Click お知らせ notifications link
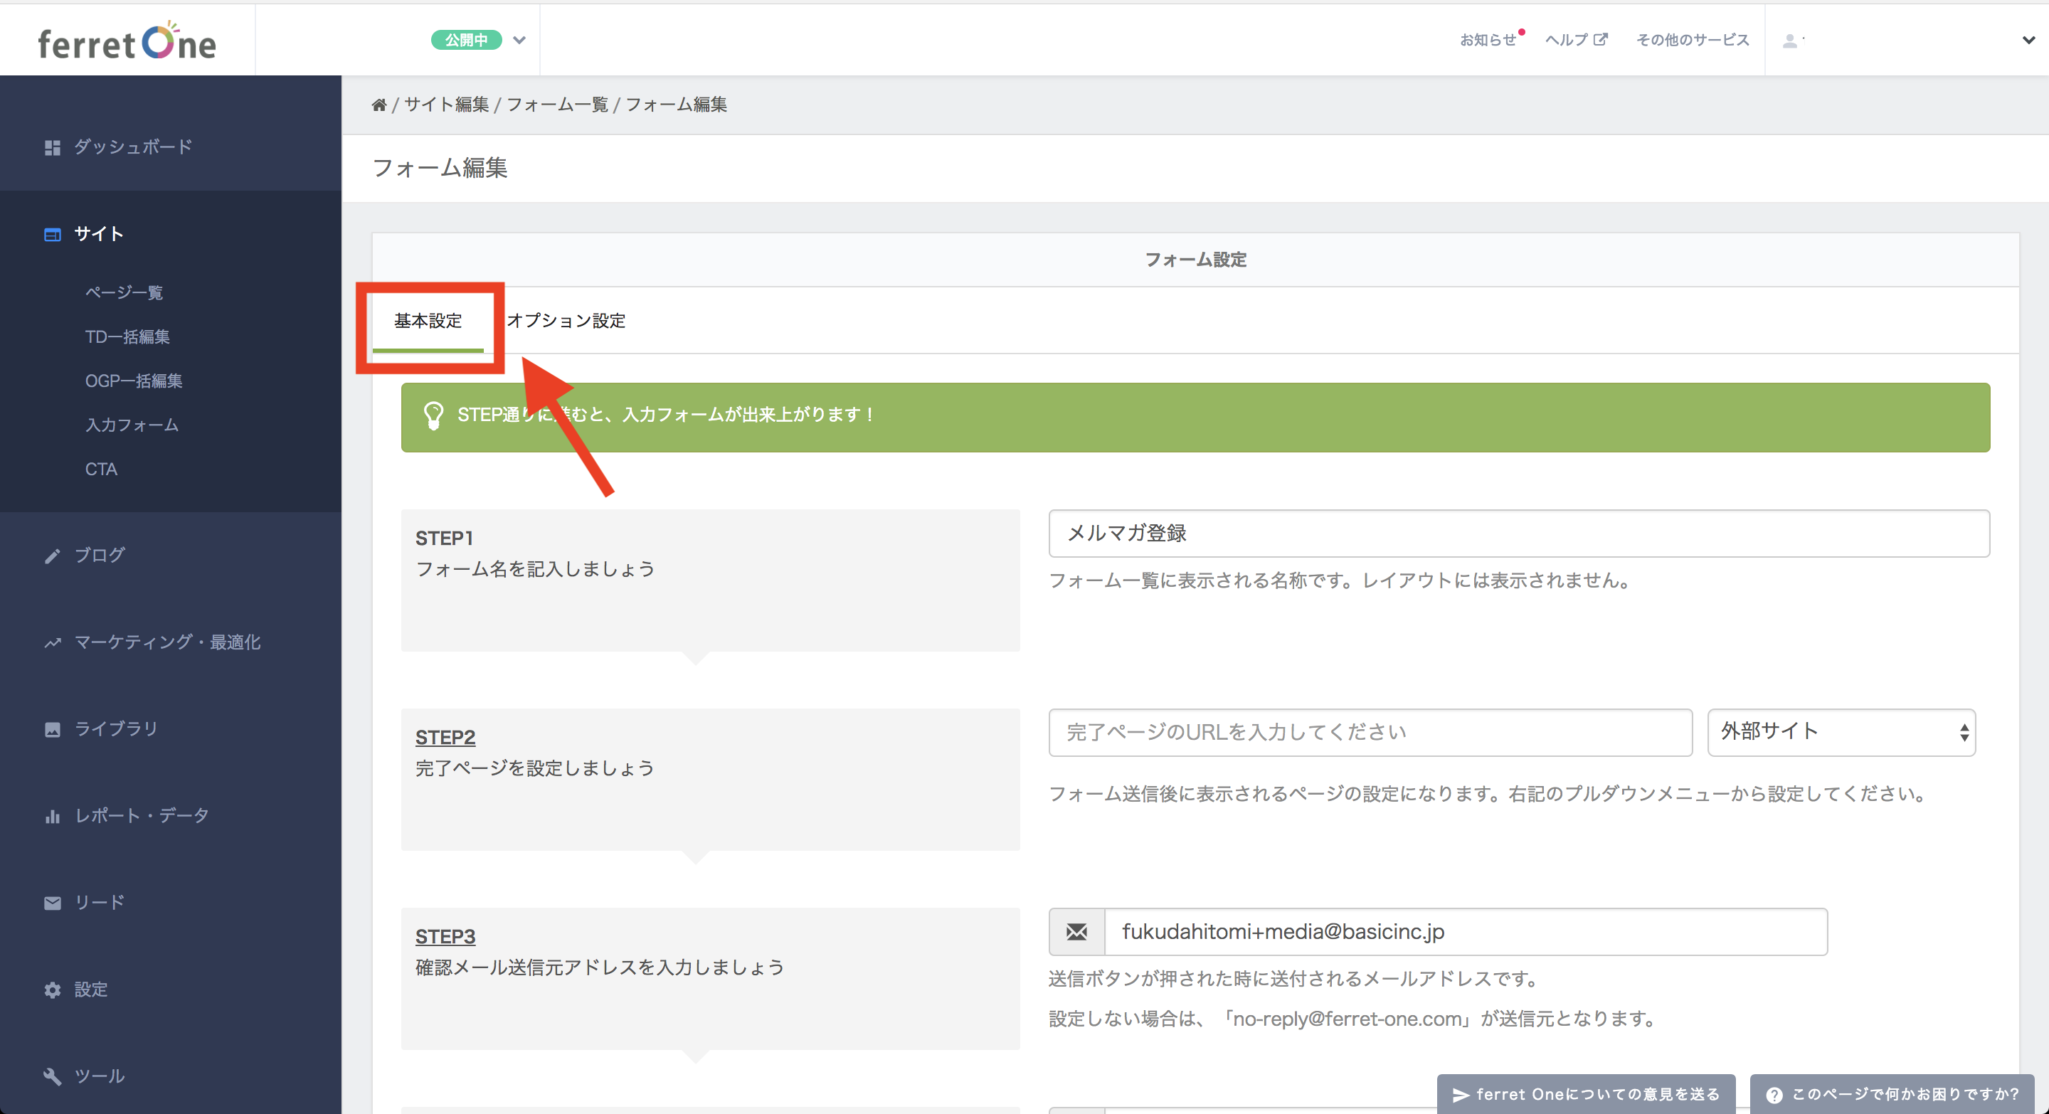The height and width of the screenshot is (1114, 2049). [1488, 40]
